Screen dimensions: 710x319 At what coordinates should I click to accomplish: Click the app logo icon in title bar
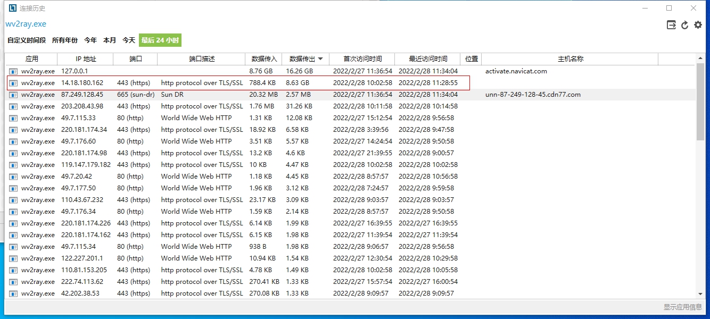pyautogui.click(x=13, y=8)
